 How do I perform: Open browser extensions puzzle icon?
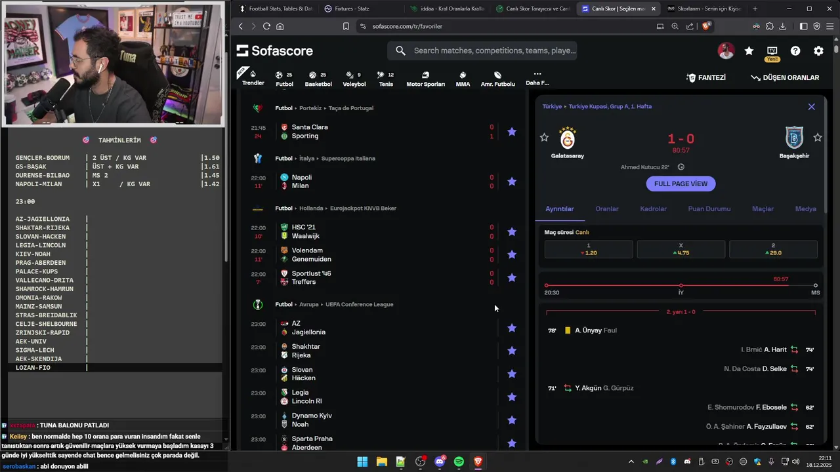(x=770, y=26)
